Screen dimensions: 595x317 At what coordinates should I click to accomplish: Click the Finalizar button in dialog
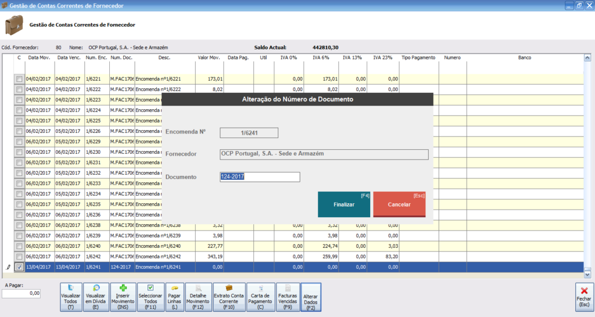tap(344, 204)
